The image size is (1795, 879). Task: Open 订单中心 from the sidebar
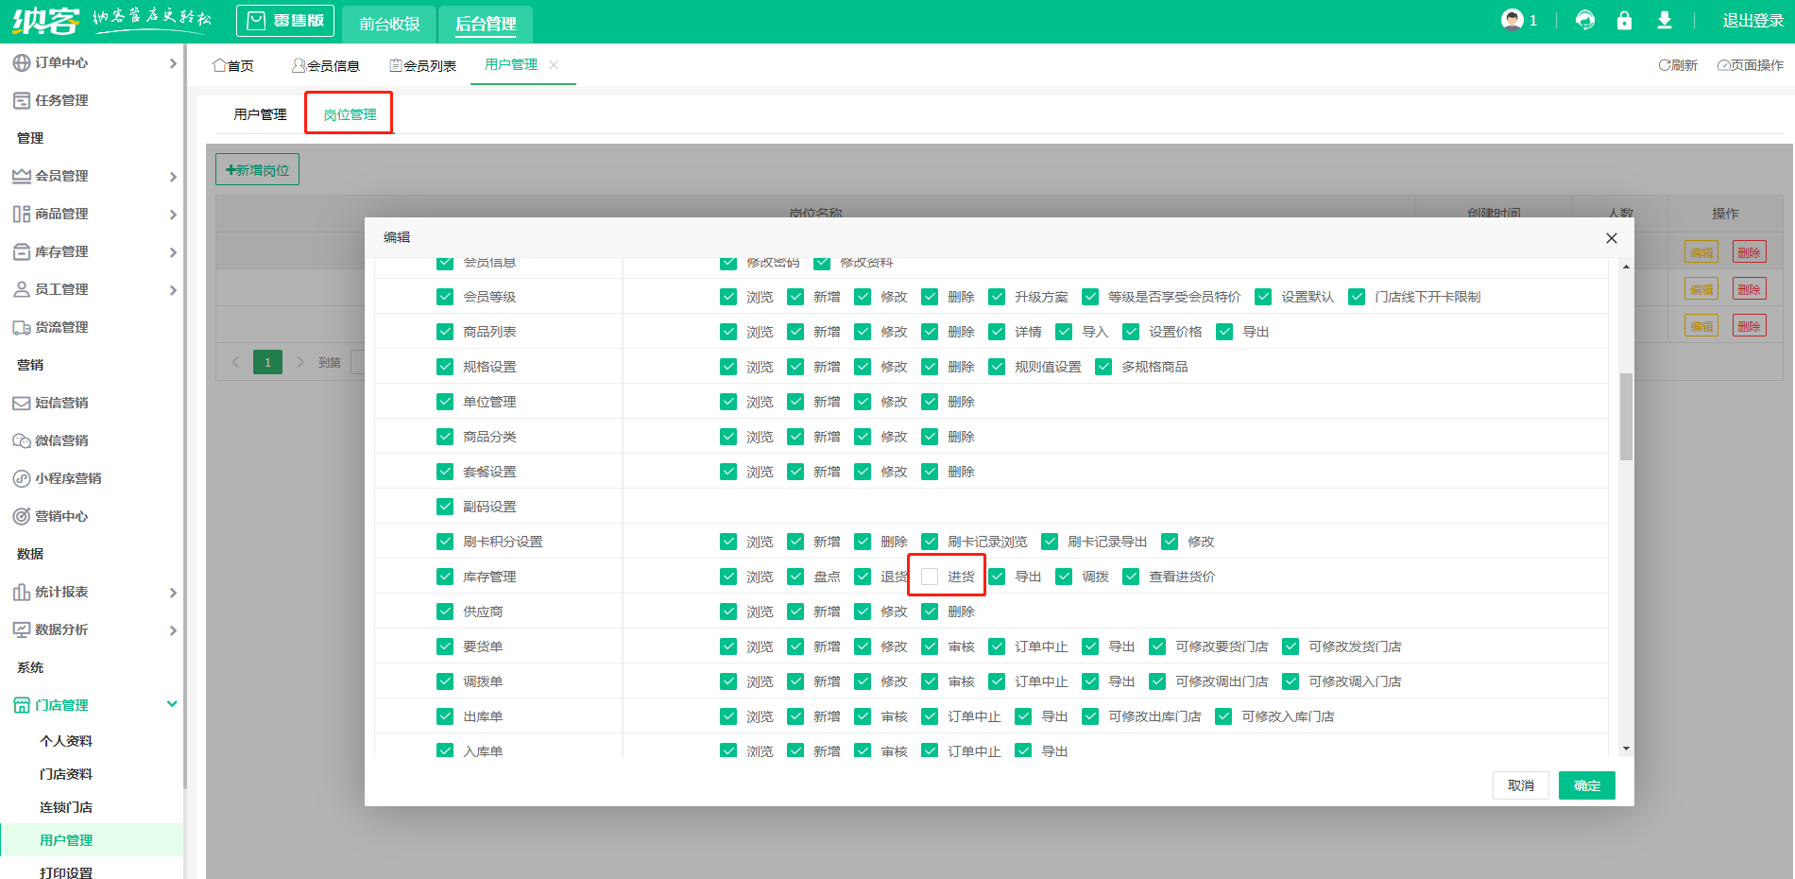(61, 62)
